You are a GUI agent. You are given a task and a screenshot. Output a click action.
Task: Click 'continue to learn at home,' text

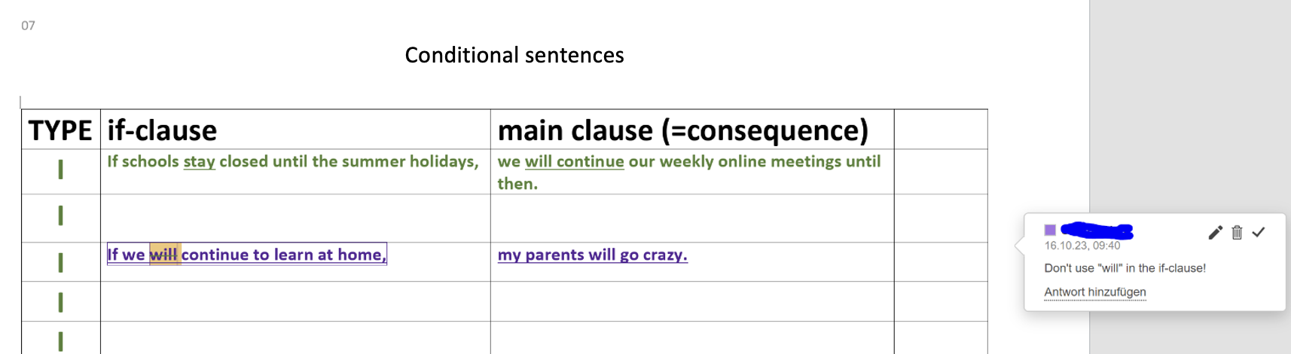coord(283,255)
